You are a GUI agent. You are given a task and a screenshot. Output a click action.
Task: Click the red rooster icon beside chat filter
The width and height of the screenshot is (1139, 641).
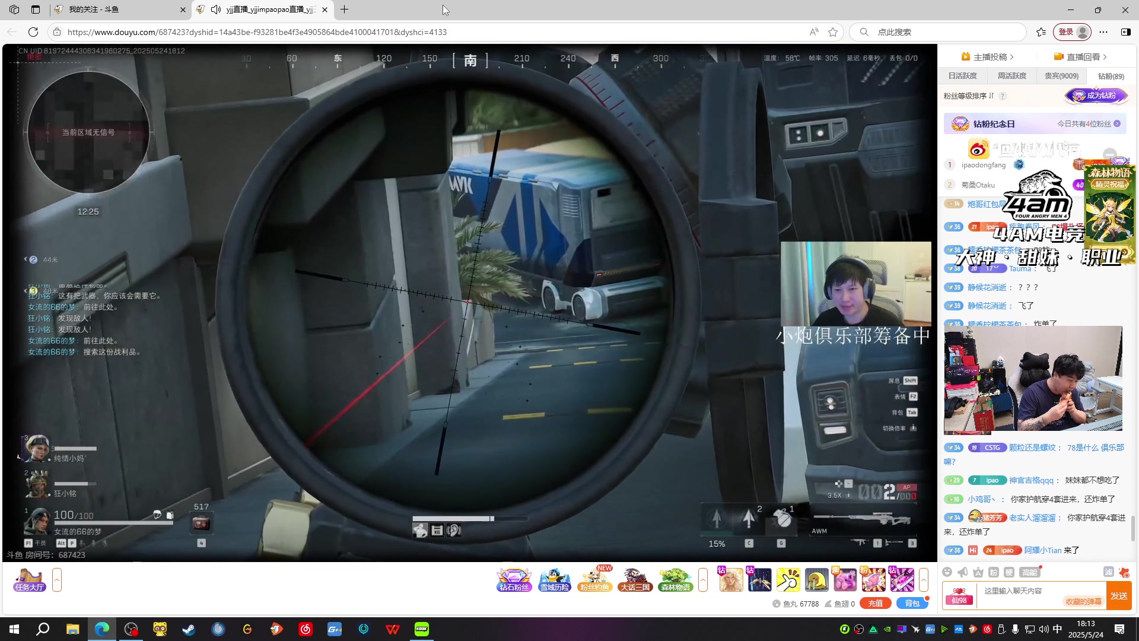[1124, 572]
